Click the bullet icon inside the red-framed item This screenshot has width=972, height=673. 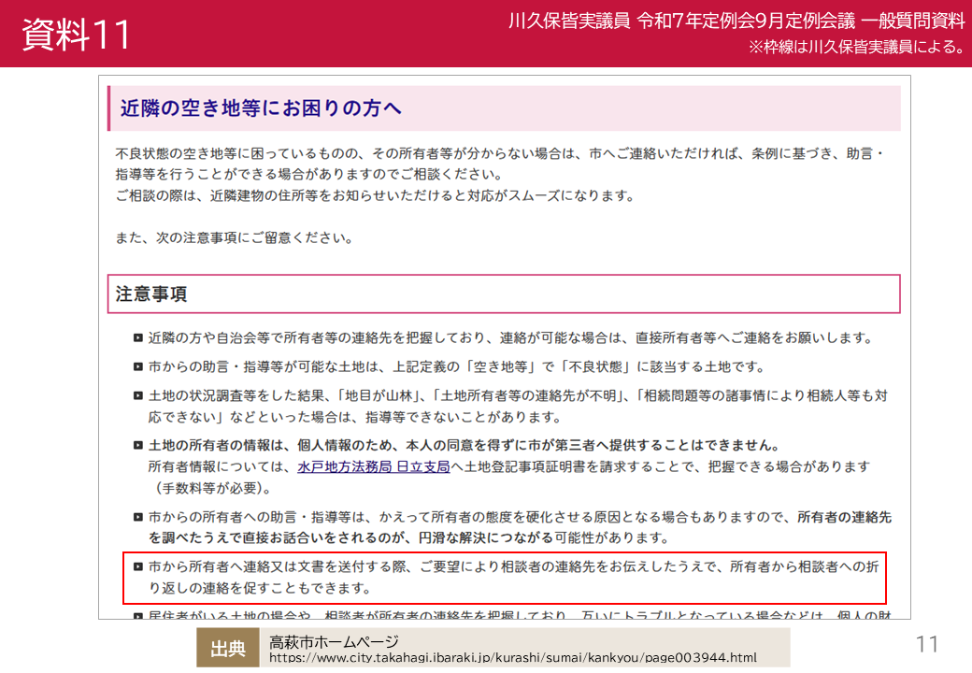point(138,566)
